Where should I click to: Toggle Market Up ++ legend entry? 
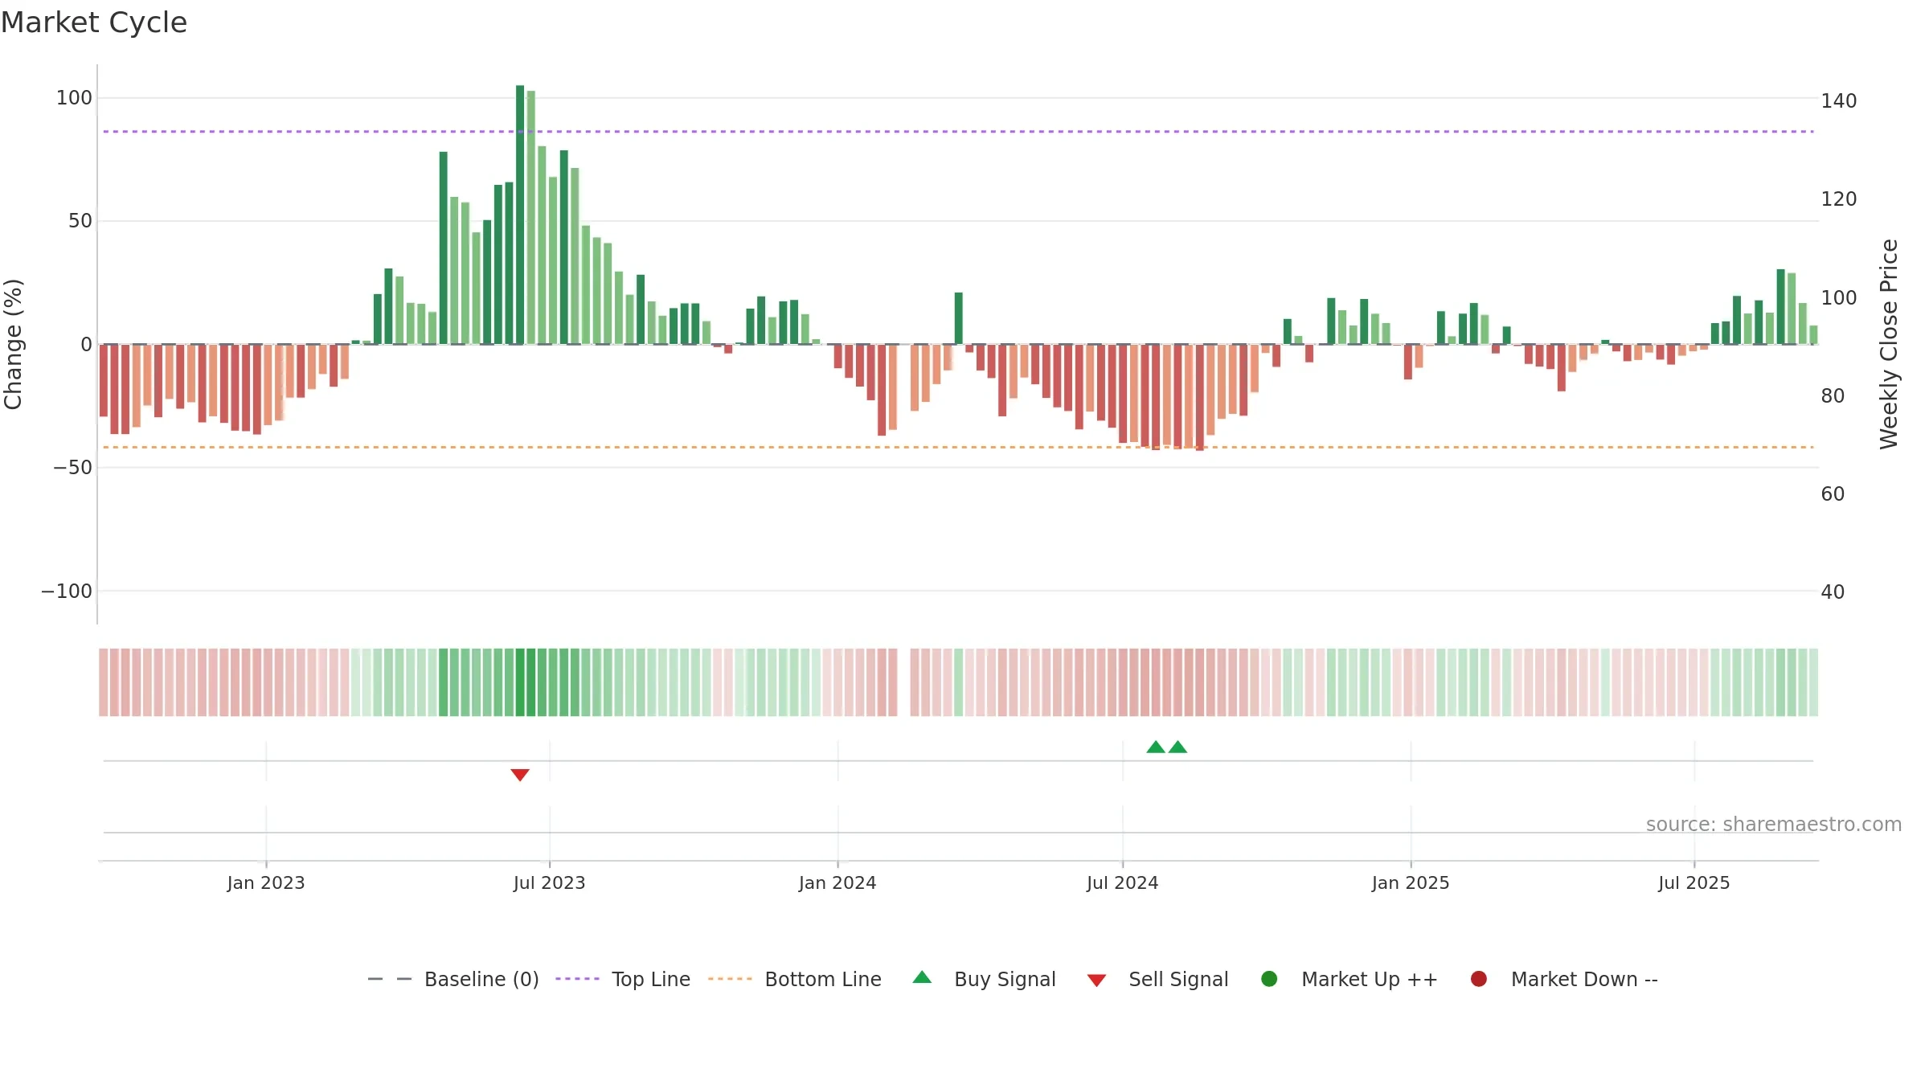(1349, 979)
